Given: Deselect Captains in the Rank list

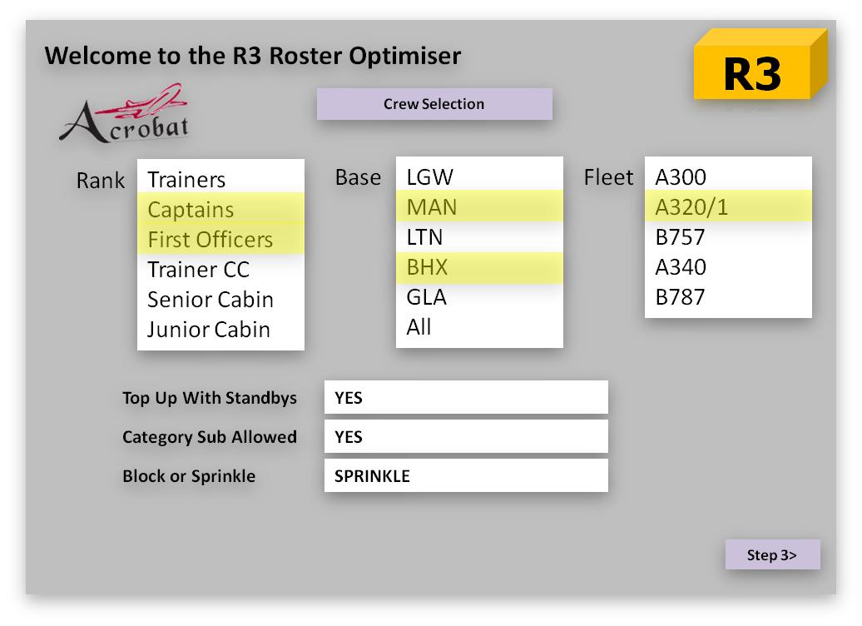Looking at the screenshot, I should point(191,210).
